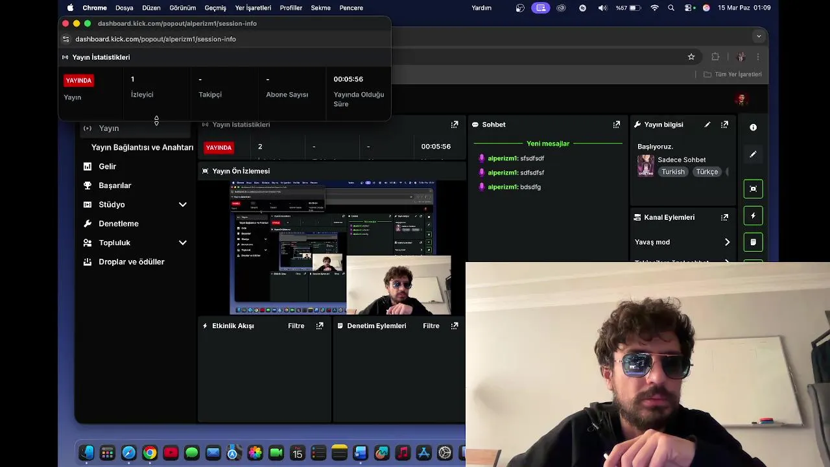Pop out the Etkinlik Akışı panel
Viewport: 830px width, 467px height.
tap(320, 326)
